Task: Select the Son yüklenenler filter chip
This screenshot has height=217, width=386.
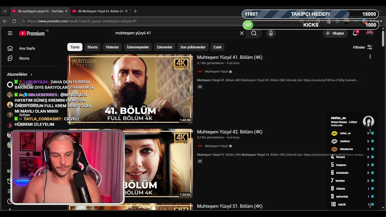Action: (x=193, y=47)
